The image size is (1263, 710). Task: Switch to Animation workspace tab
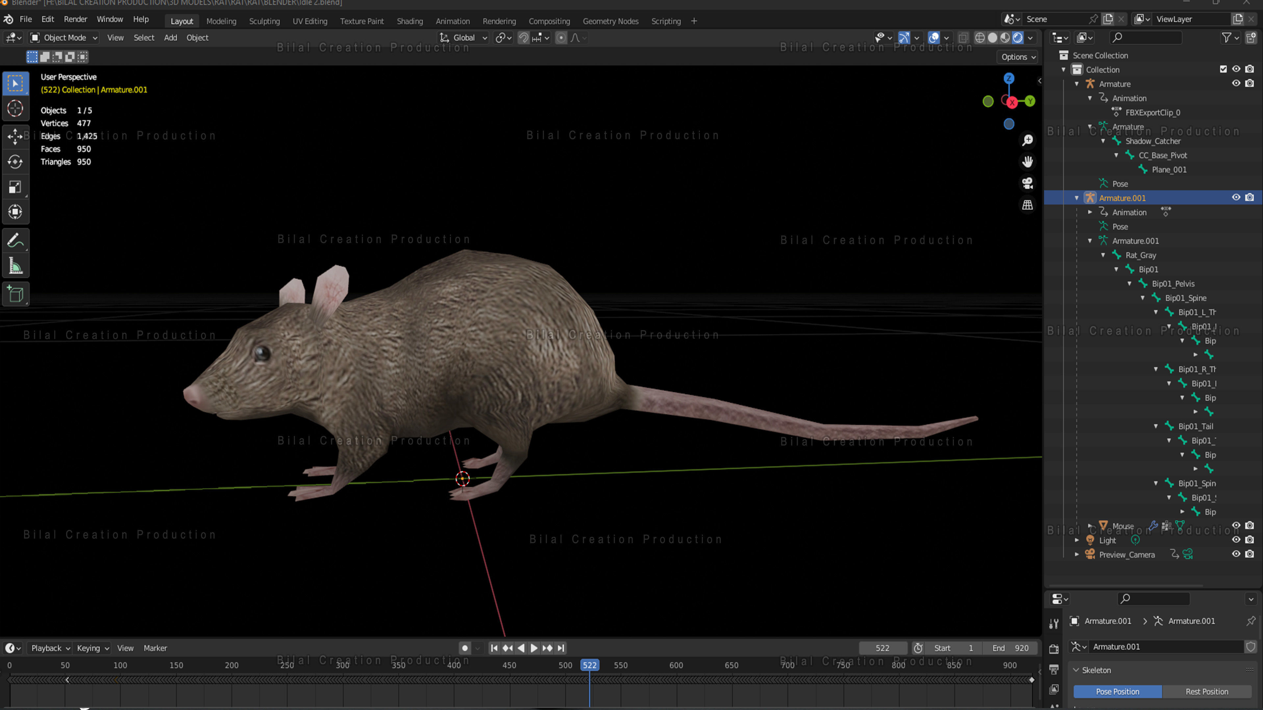(453, 21)
